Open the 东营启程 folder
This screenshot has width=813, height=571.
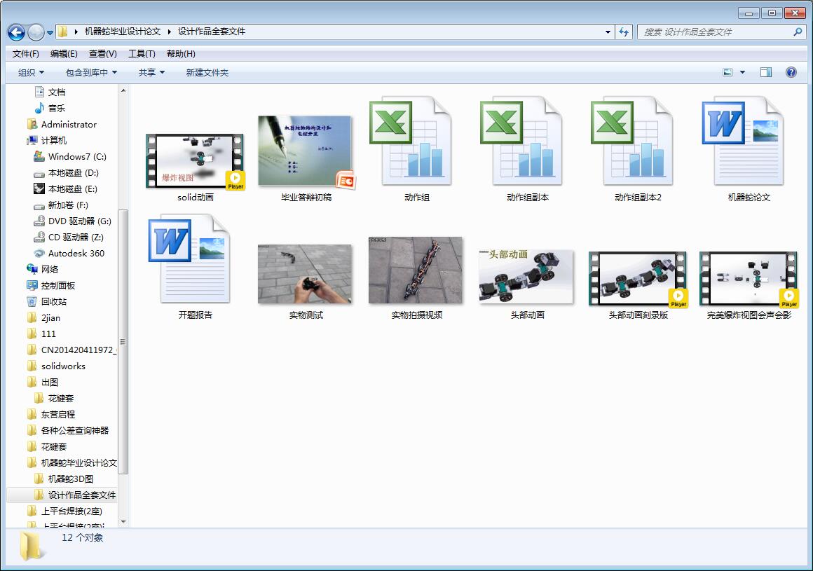click(x=57, y=415)
